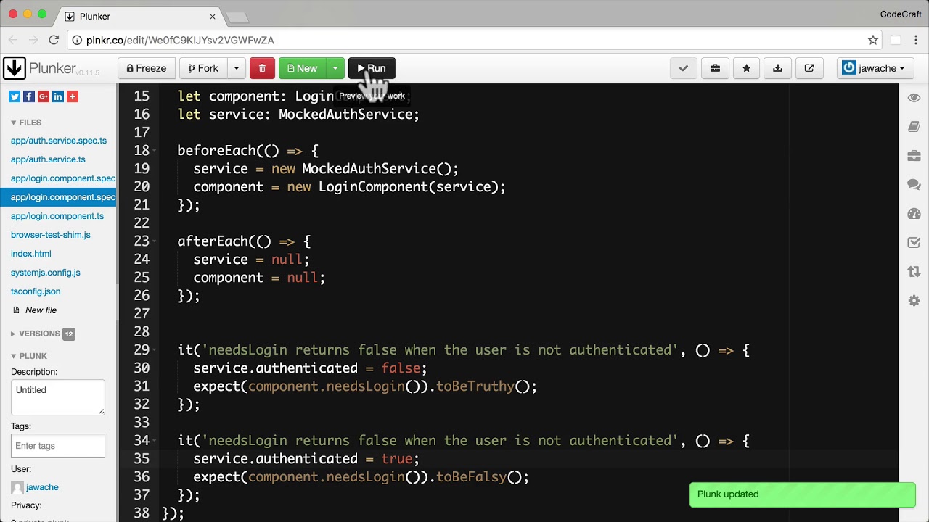Click the versions count badge 12
Image resolution: width=929 pixels, height=522 pixels.
[x=69, y=334]
